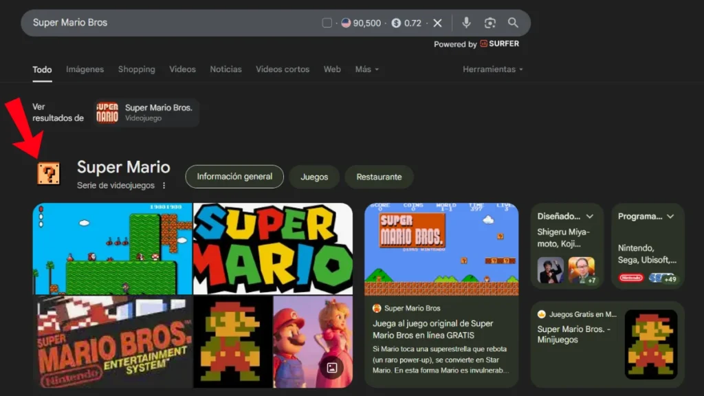Screen dimensions: 704x396
Task: Select the Juegos chip
Action: tap(314, 177)
